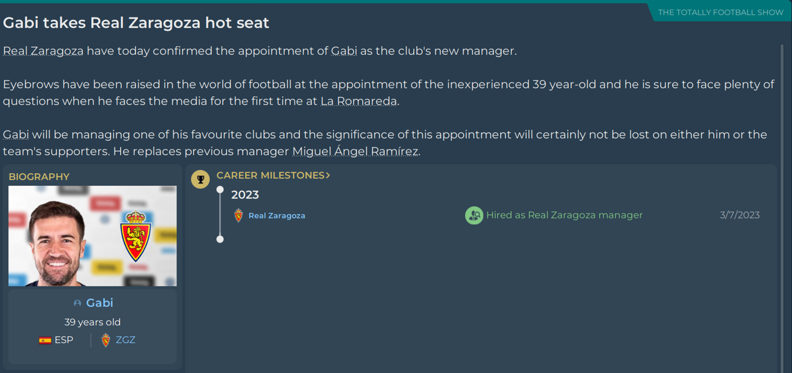Viewport: 792px width, 373px height.
Task: Open the ZGZ club link
Action: pos(125,340)
